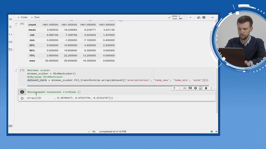The width and height of the screenshot is (266, 149).
Task: Click the 'wind' string in the code
Action: click(x=197, y=80)
